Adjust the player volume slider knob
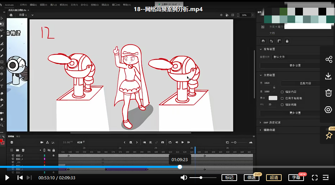The width and height of the screenshot is (335, 185). (x=201, y=178)
